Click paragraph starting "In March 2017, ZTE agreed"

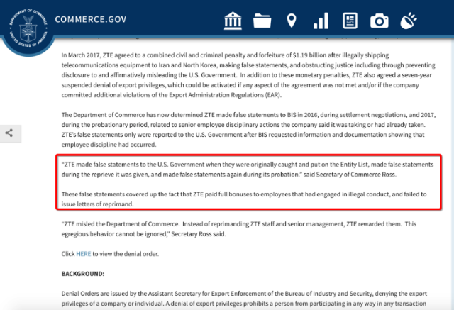point(248,75)
